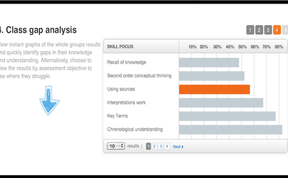288x178 pixels.
Task: Open results page 1 in table footer
Action: click(148, 146)
